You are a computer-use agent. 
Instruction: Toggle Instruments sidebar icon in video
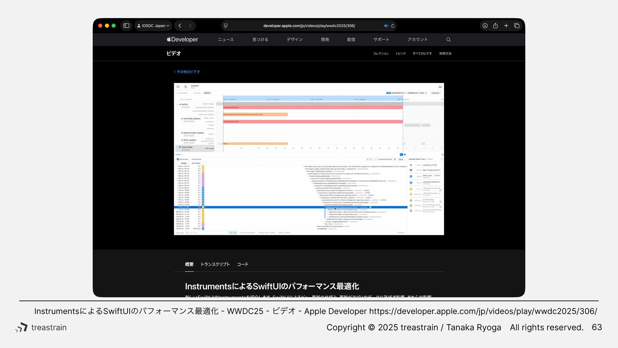click(x=178, y=87)
